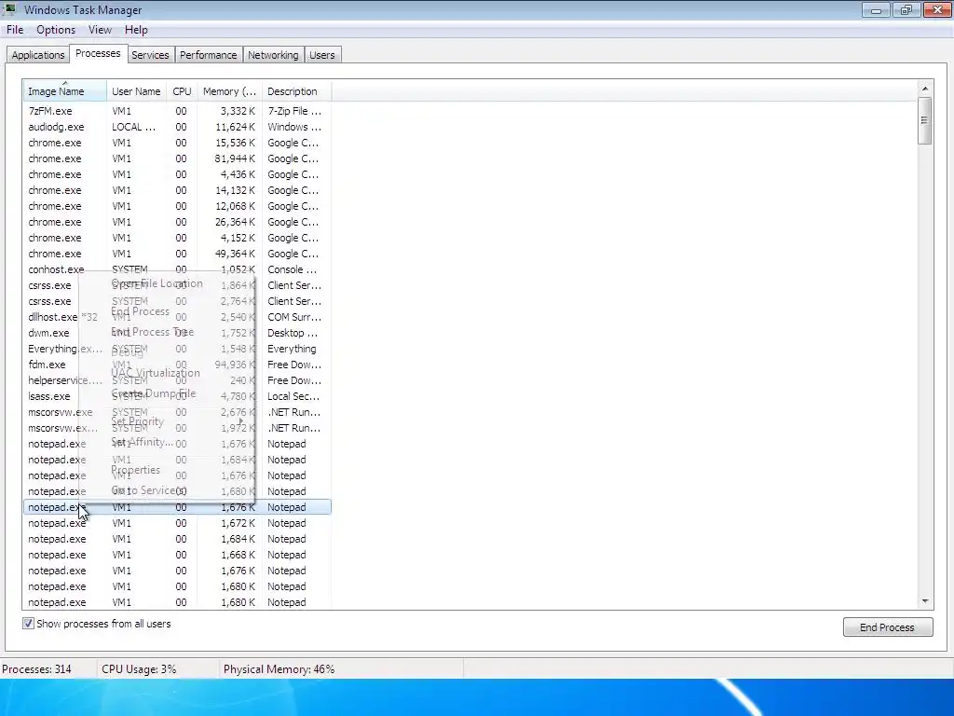Select chrome.exe row using 81,944 K
Screen dimensions: 954x716
177,158
